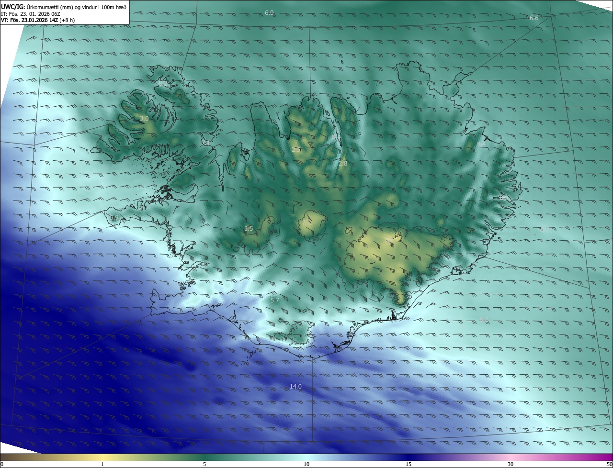
Task: Click the 3.0 value label over the Westfjords
Action: point(145,118)
